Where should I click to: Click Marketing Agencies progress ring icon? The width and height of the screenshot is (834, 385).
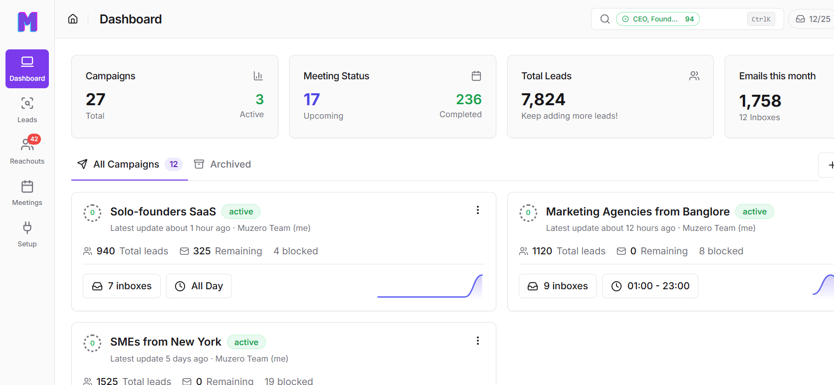(x=528, y=213)
